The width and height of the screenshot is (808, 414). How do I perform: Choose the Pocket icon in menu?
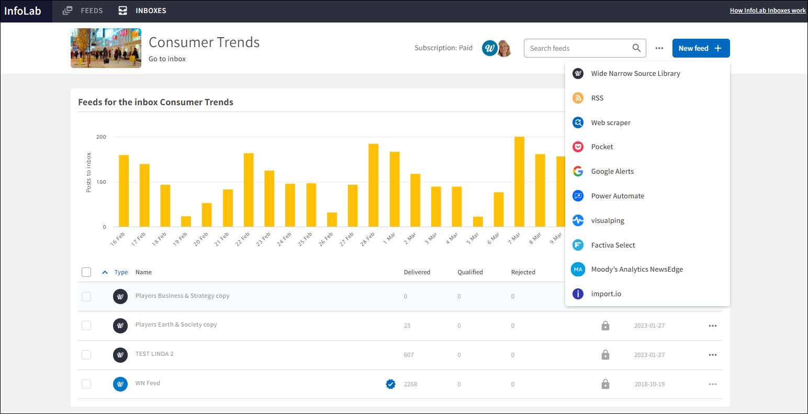(578, 147)
